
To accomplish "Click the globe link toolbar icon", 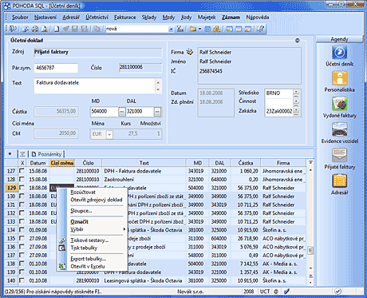I will (x=207, y=29).
